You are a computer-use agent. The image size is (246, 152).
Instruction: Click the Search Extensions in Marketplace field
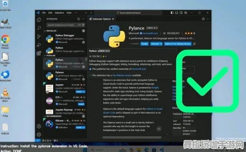66,25
